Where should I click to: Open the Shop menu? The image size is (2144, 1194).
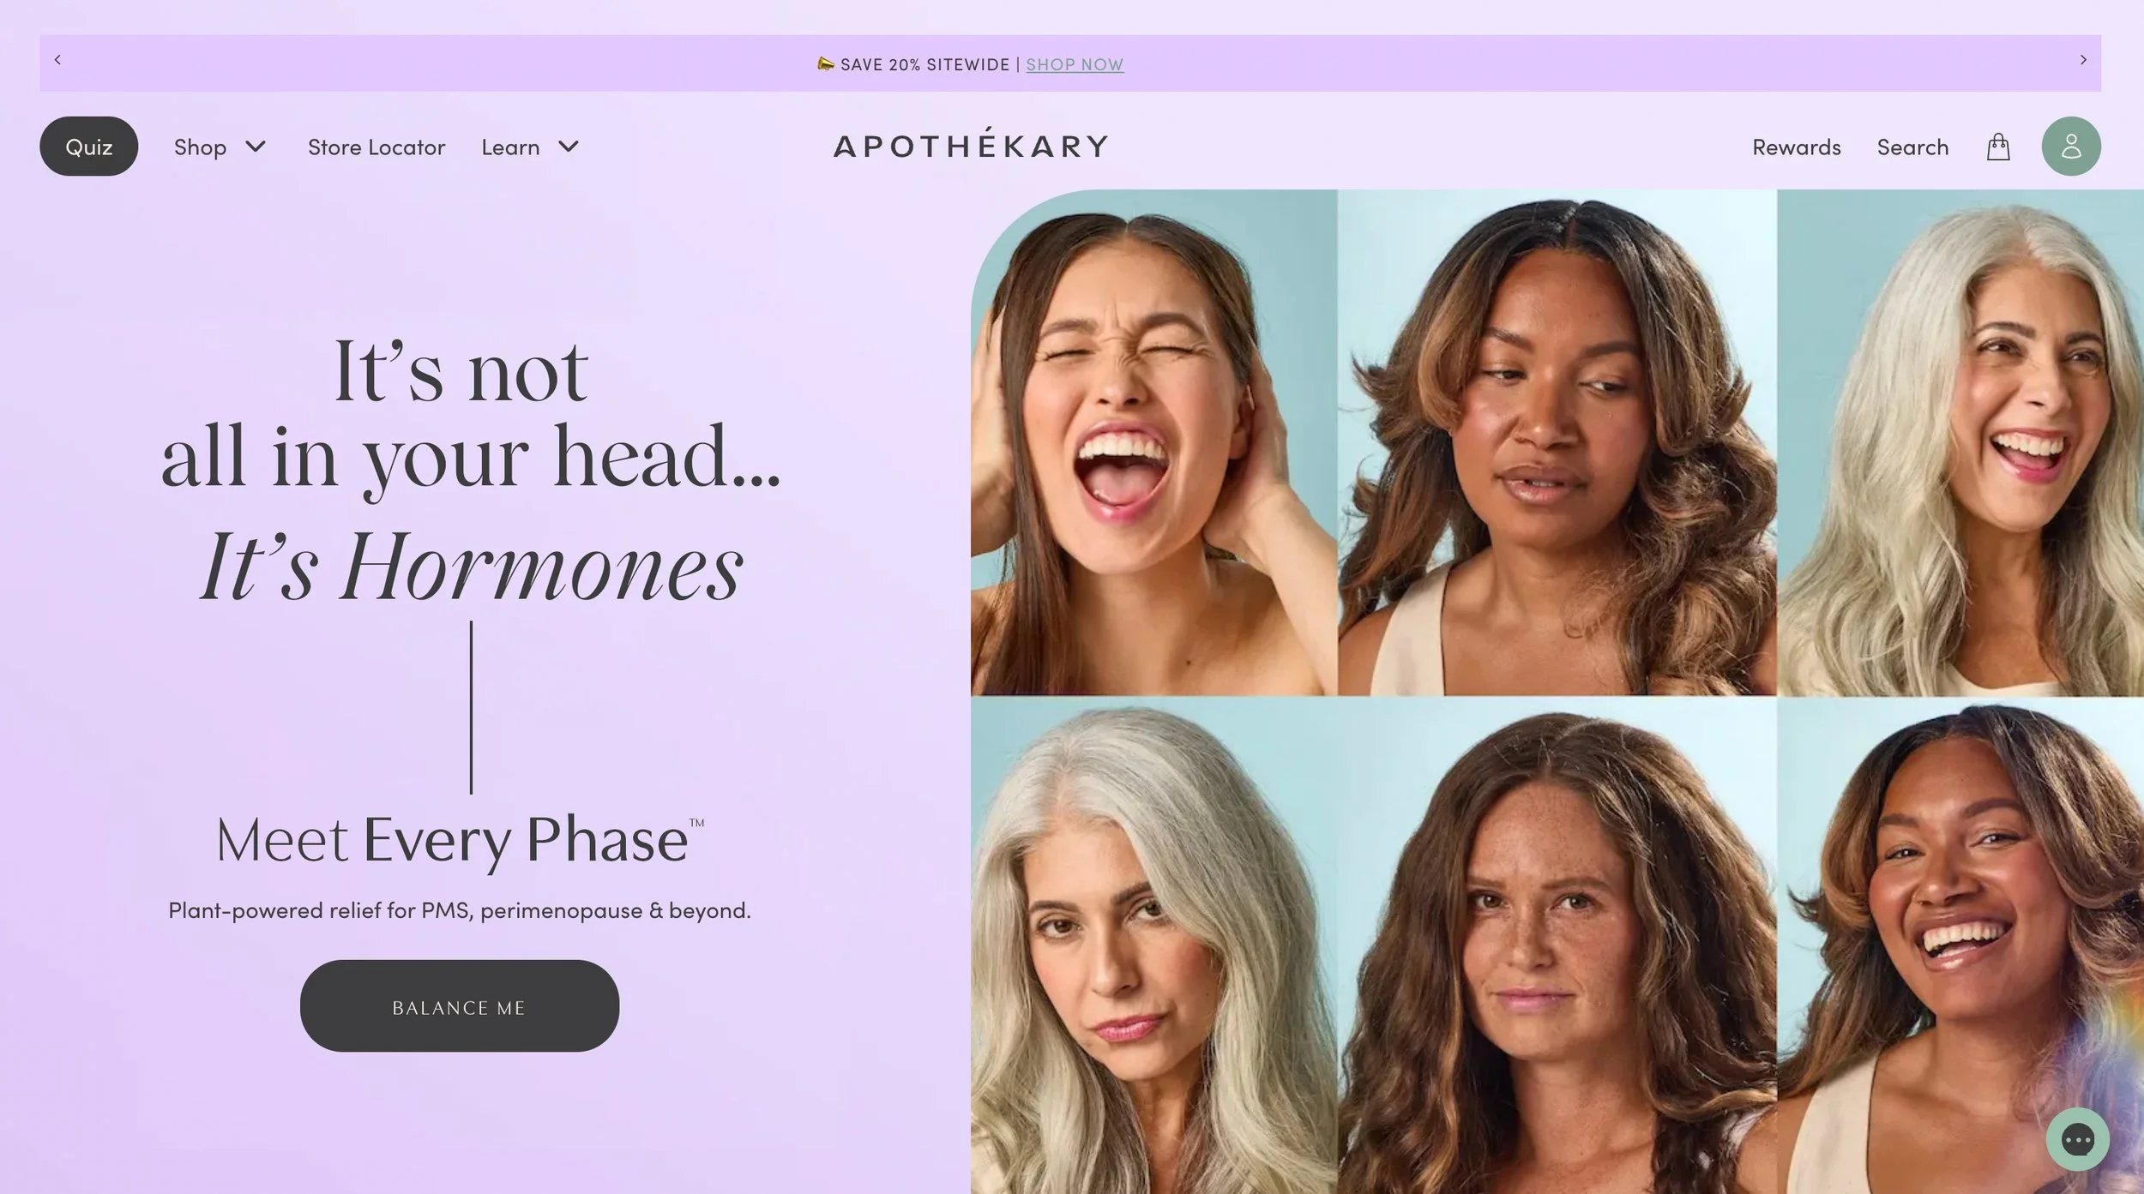coord(201,147)
